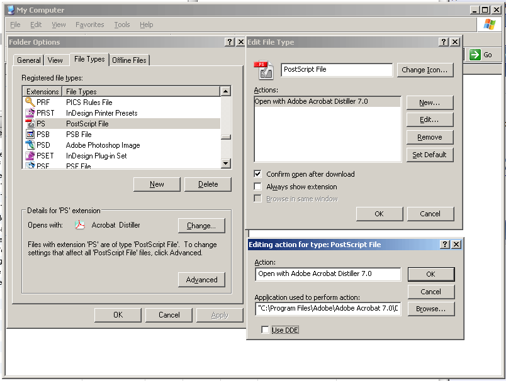
Task: Click the Edit File Type help question mark
Action: coord(444,42)
